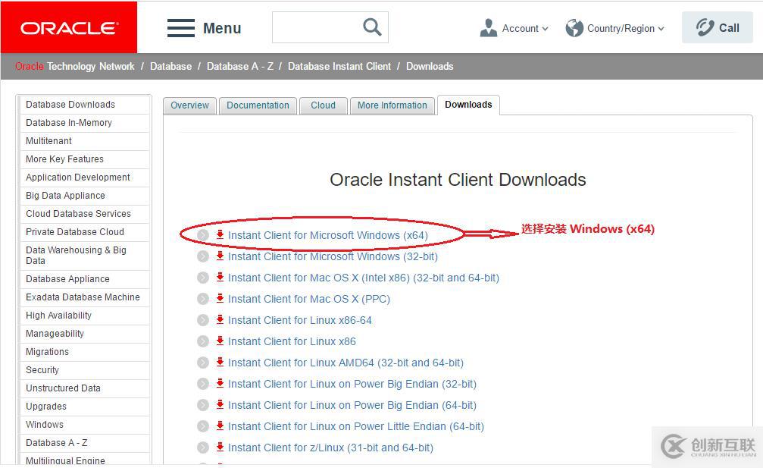Click download icon beside Windows (32-bit) client
This screenshot has width=763, height=468.
pyautogui.click(x=220, y=256)
